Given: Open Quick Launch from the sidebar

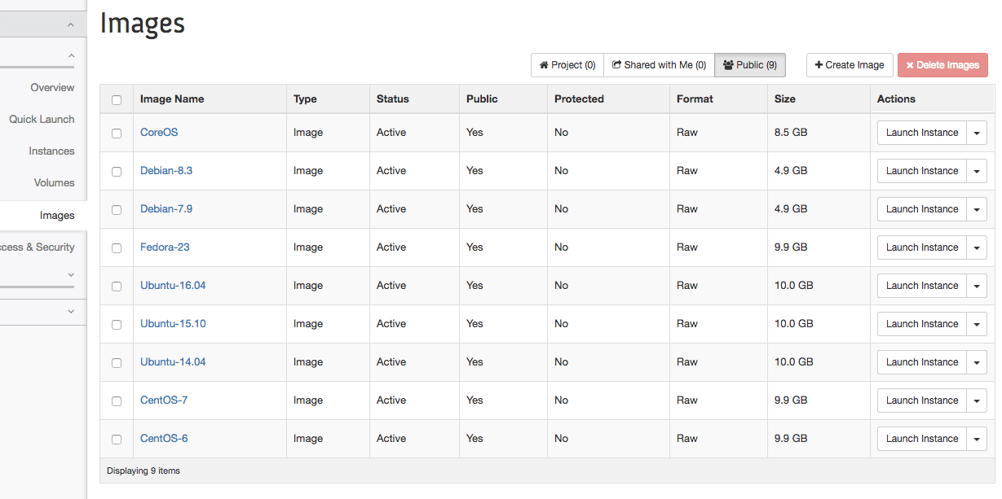Looking at the screenshot, I should pos(42,119).
